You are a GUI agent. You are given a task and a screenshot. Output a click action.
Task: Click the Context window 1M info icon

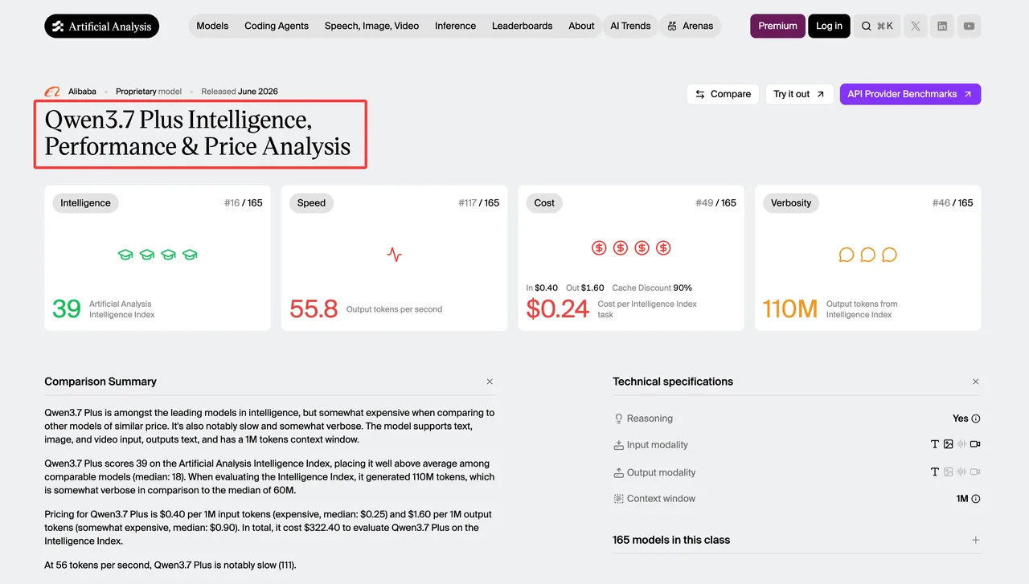click(x=976, y=499)
